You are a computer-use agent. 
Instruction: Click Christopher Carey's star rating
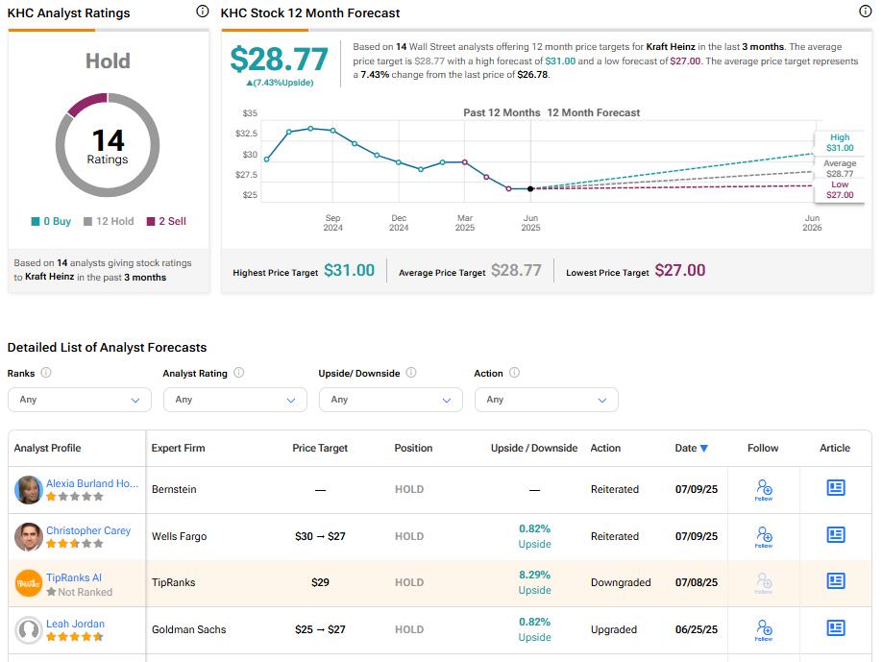point(75,544)
